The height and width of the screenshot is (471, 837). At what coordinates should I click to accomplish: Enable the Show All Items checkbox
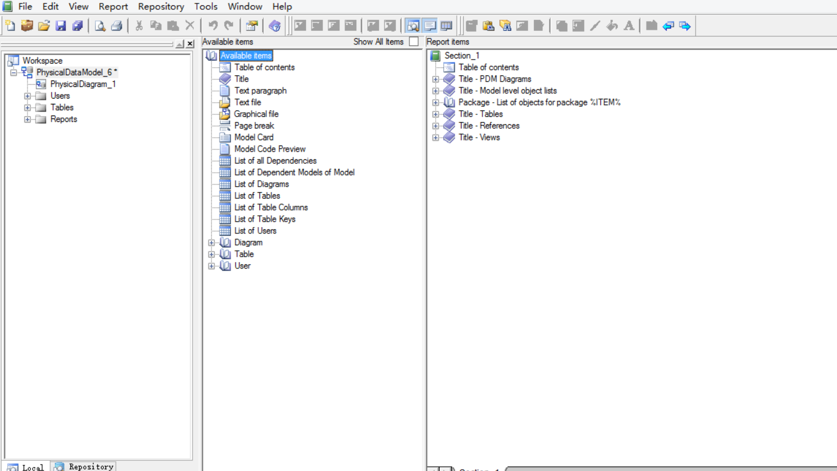(414, 41)
